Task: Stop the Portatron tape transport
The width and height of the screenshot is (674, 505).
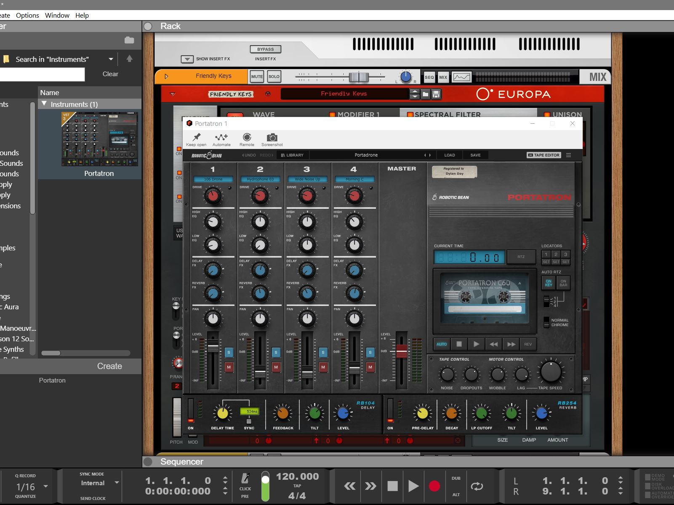Action: [459, 344]
